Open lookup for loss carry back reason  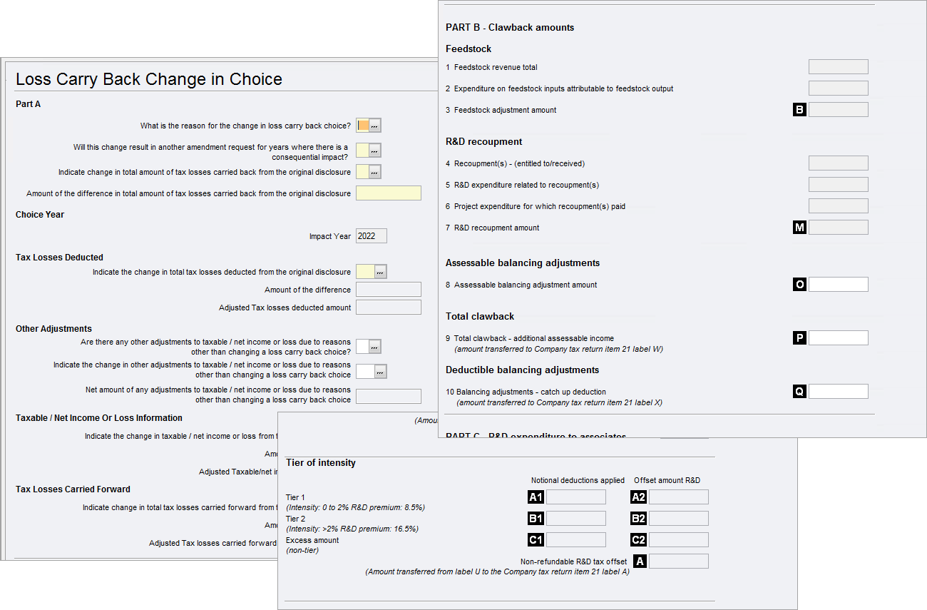[375, 126]
